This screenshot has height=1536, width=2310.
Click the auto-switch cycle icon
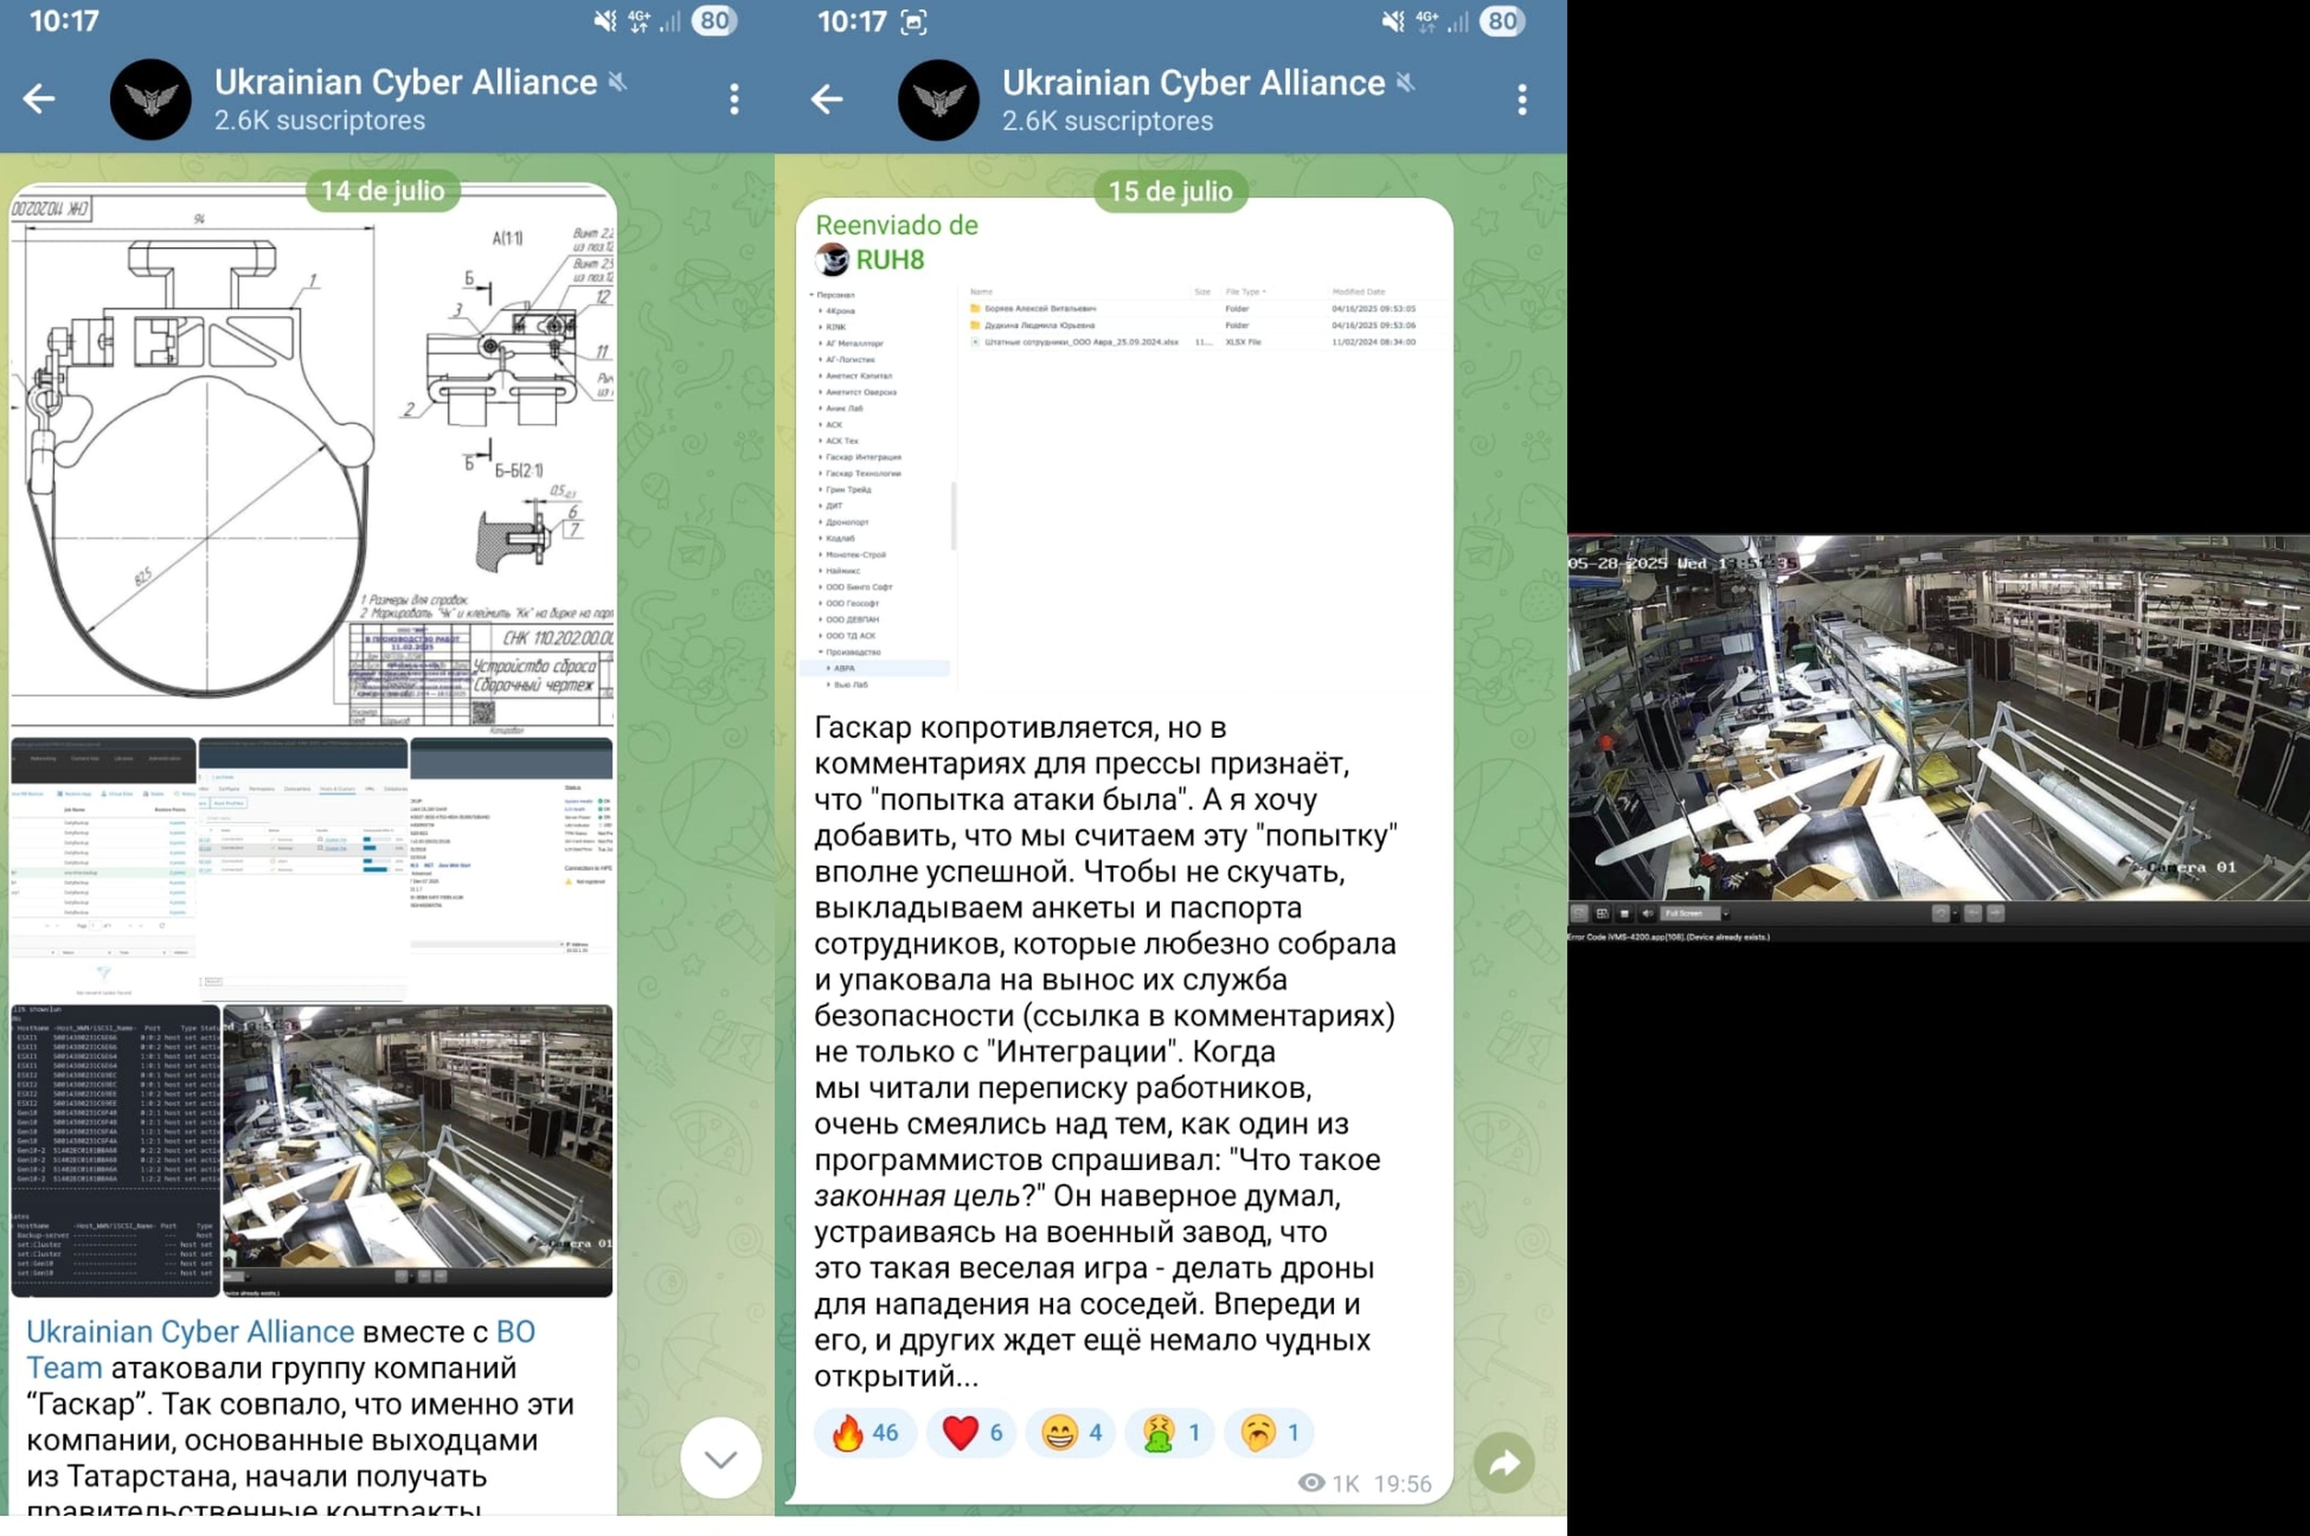(x=1941, y=914)
